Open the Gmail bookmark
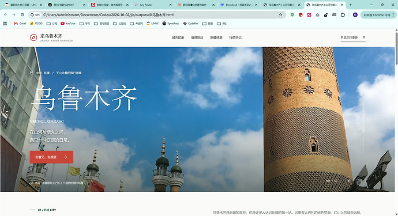This screenshot has width=398, height=216. click(x=20, y=23)
